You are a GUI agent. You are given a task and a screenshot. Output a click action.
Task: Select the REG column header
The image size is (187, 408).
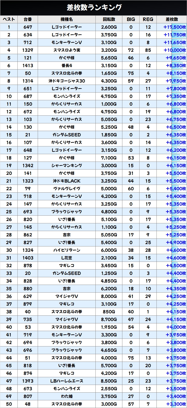pyautogui.click(x=148, y=19)
